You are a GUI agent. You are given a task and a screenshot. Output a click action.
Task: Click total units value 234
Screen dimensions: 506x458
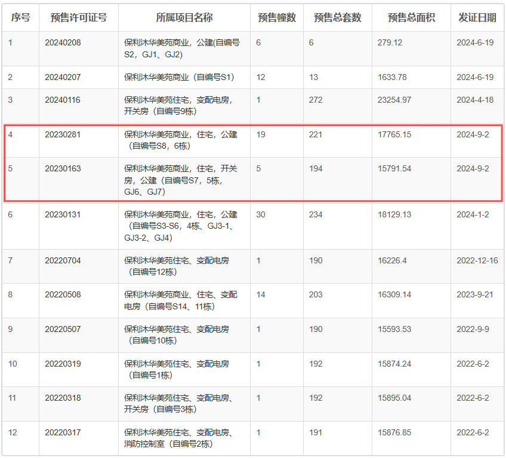click(316, 214)
